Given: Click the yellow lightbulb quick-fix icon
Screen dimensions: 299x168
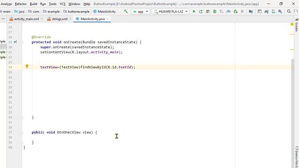Looking at the screenshot, I should click(x=27, y=66).
